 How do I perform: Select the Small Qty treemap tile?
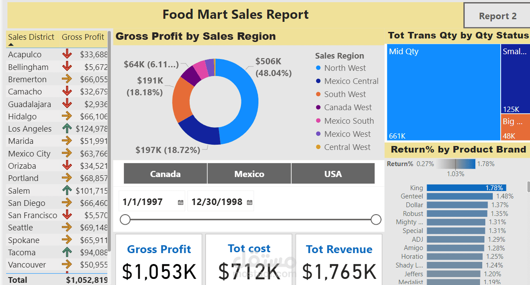click(516, 79)
